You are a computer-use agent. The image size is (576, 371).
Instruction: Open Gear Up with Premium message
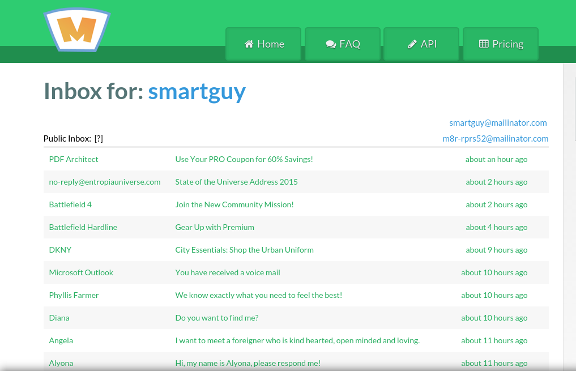[x=296, y=227]
